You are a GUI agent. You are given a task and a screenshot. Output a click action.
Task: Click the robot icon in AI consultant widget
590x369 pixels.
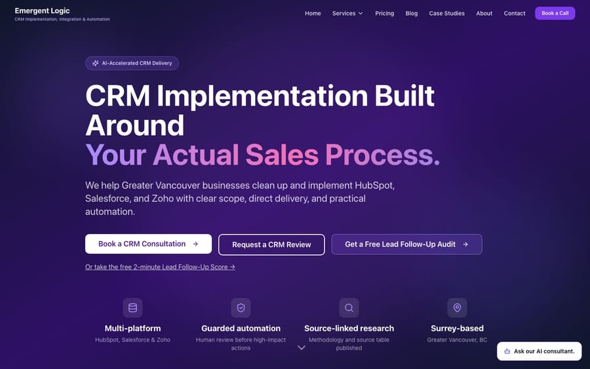click(507, 351)
